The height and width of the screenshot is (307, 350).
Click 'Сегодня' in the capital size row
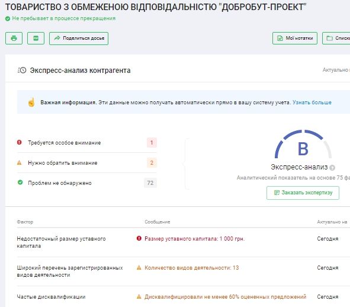[x=327, y=239]
